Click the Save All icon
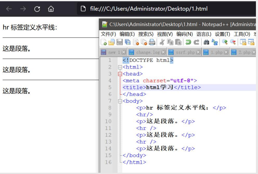This screenshot has width=258, height=174. (x=128, y=42)
